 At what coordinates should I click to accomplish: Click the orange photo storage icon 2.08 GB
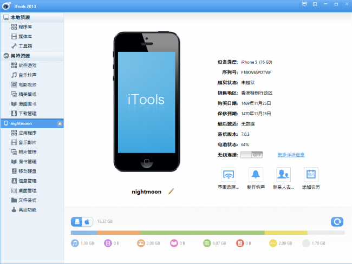[141, 243]
